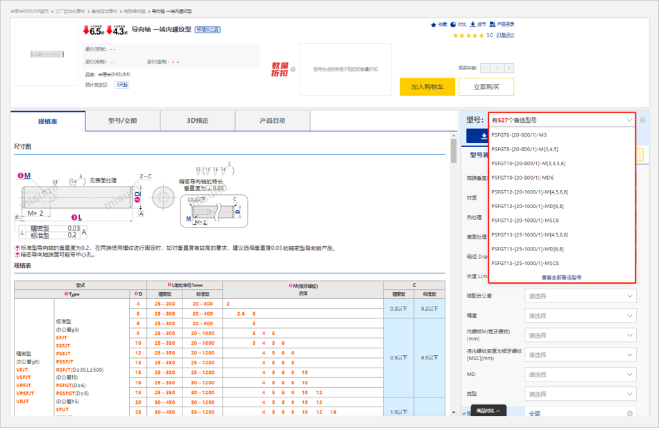Click the 加入购物车 button
Image resolution: width=659 pixels, height=428 pixels.
point(427,87)
